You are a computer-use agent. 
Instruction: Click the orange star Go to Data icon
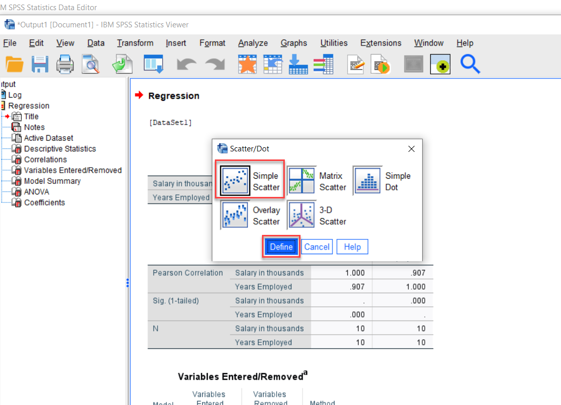247,65
